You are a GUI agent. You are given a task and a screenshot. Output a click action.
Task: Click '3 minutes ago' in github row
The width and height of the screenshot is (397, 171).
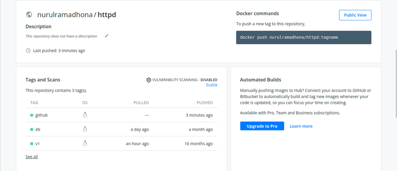point(199,115)
